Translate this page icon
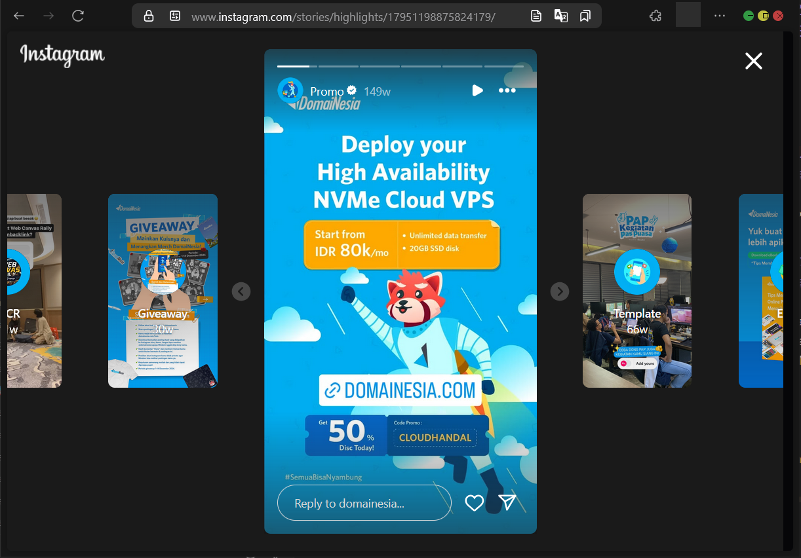 (561, 16)
